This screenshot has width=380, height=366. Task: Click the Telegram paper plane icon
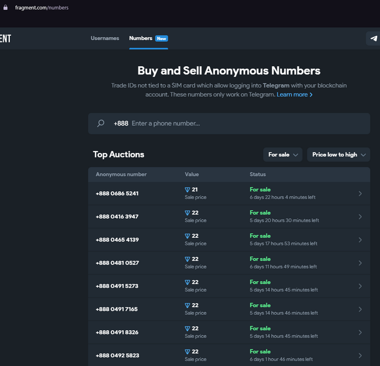coord(373,39)
